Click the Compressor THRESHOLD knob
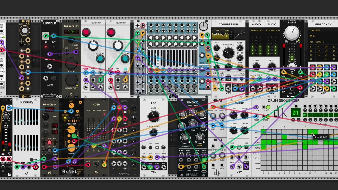Viewport: 338px width, 190px height. pos(228,53)
